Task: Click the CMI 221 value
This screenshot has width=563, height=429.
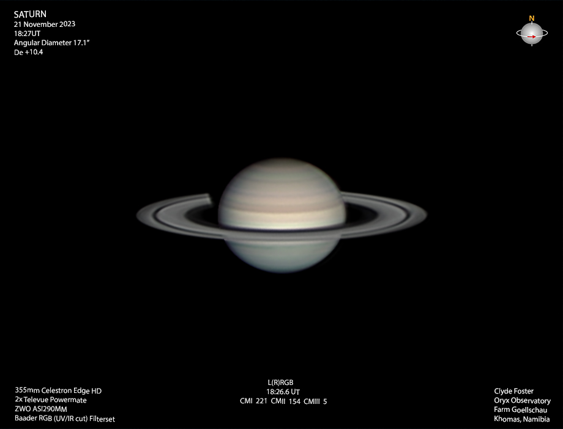Action: click(x=253, y=401)
